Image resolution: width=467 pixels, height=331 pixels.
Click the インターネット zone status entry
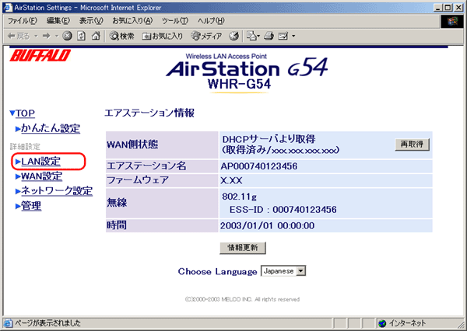[402, 323]
